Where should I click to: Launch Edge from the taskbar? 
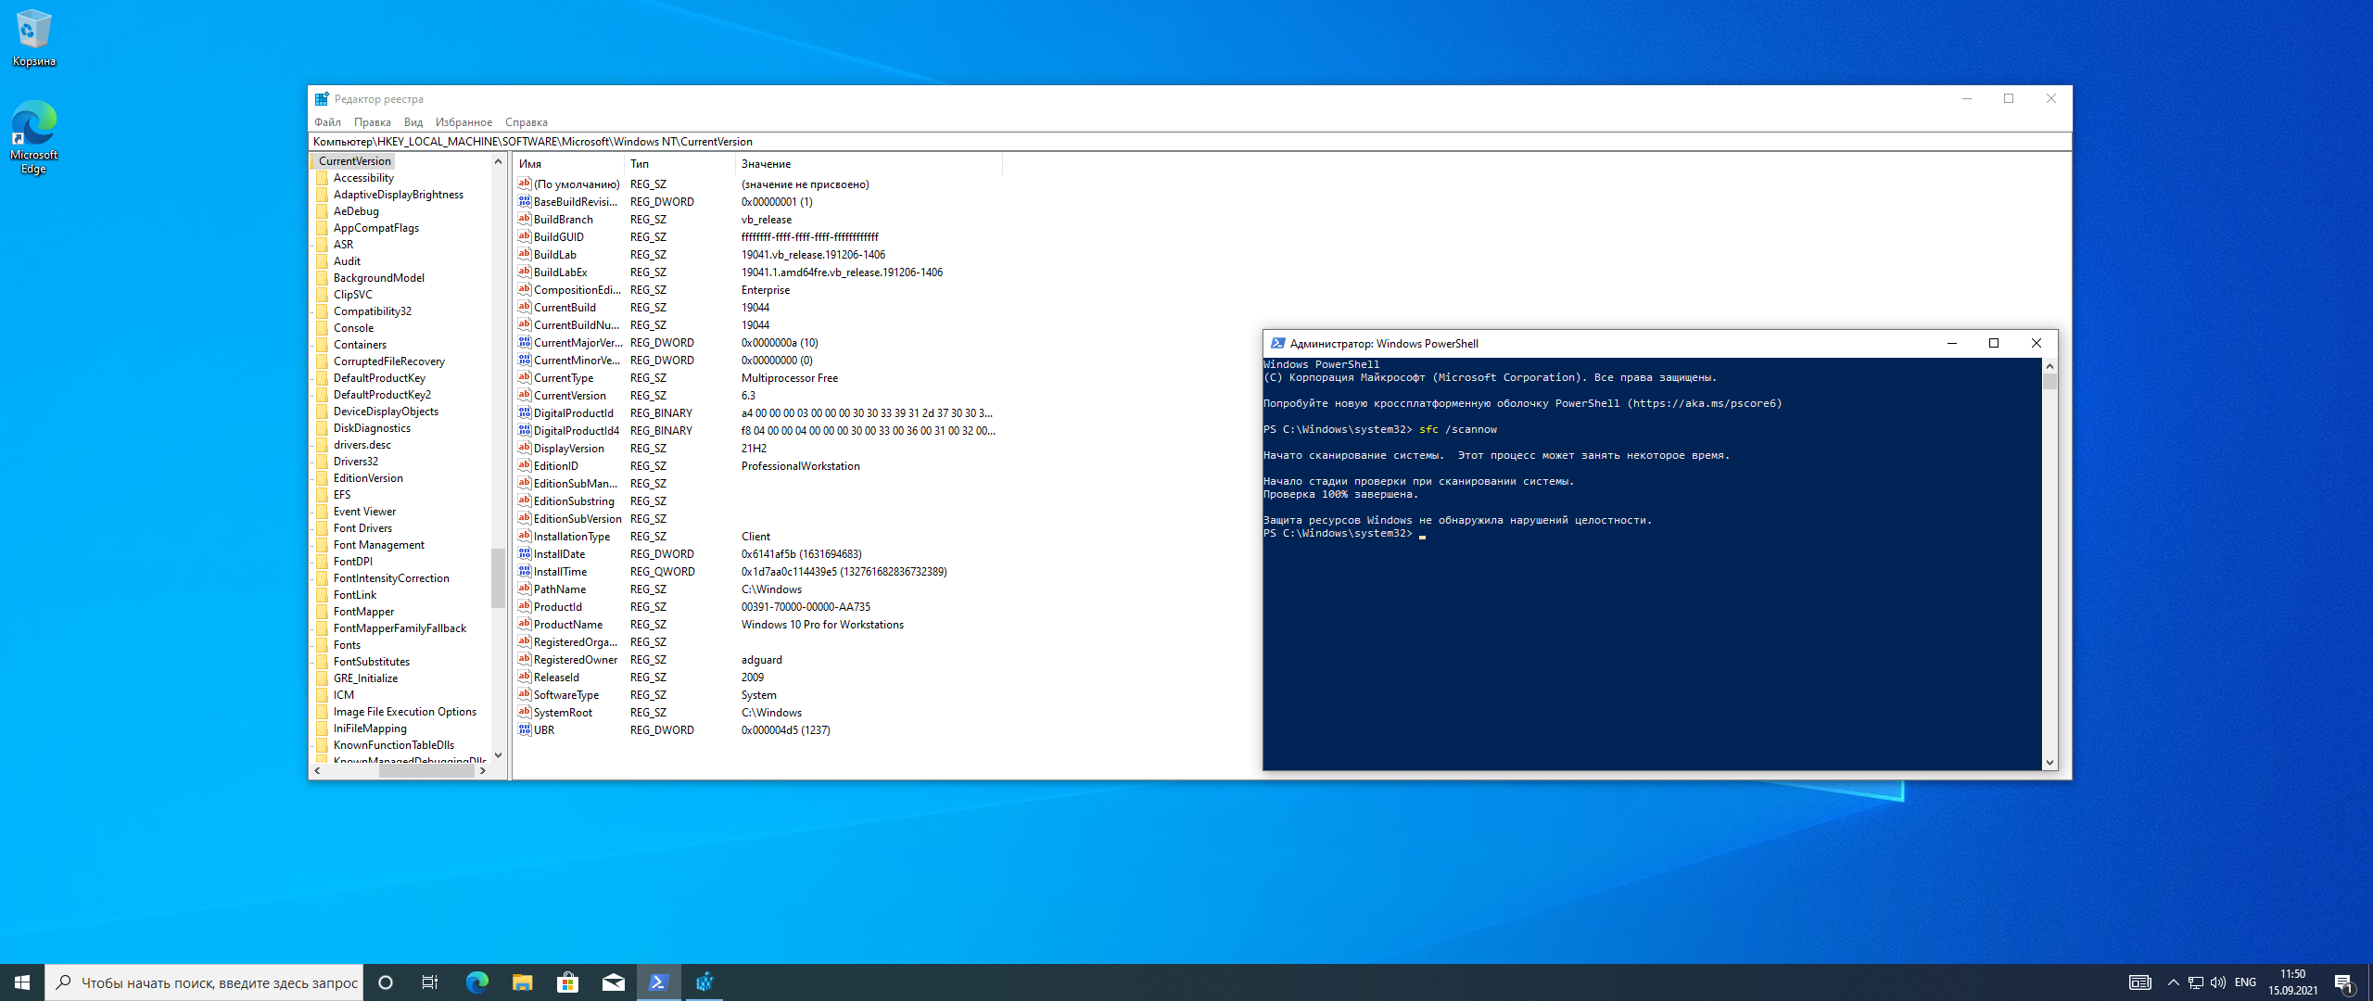(476, 982)
